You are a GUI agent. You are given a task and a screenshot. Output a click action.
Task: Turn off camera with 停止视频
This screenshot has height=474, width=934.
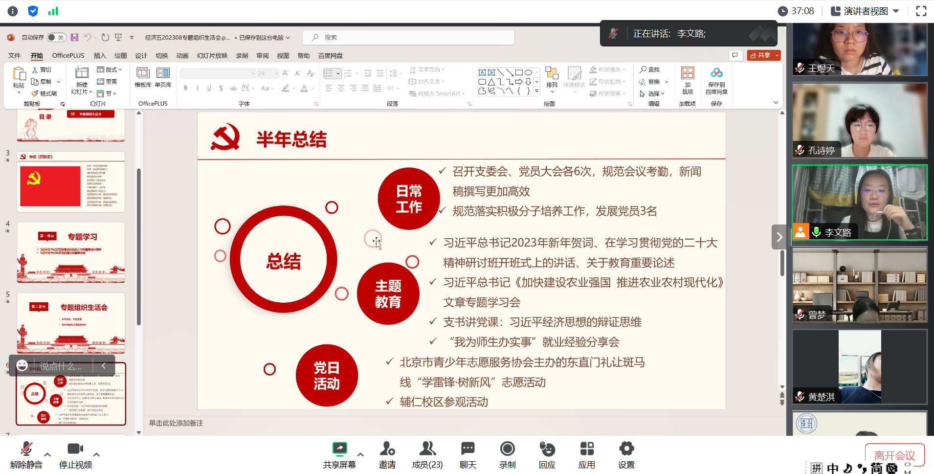(x=75, y=449)
